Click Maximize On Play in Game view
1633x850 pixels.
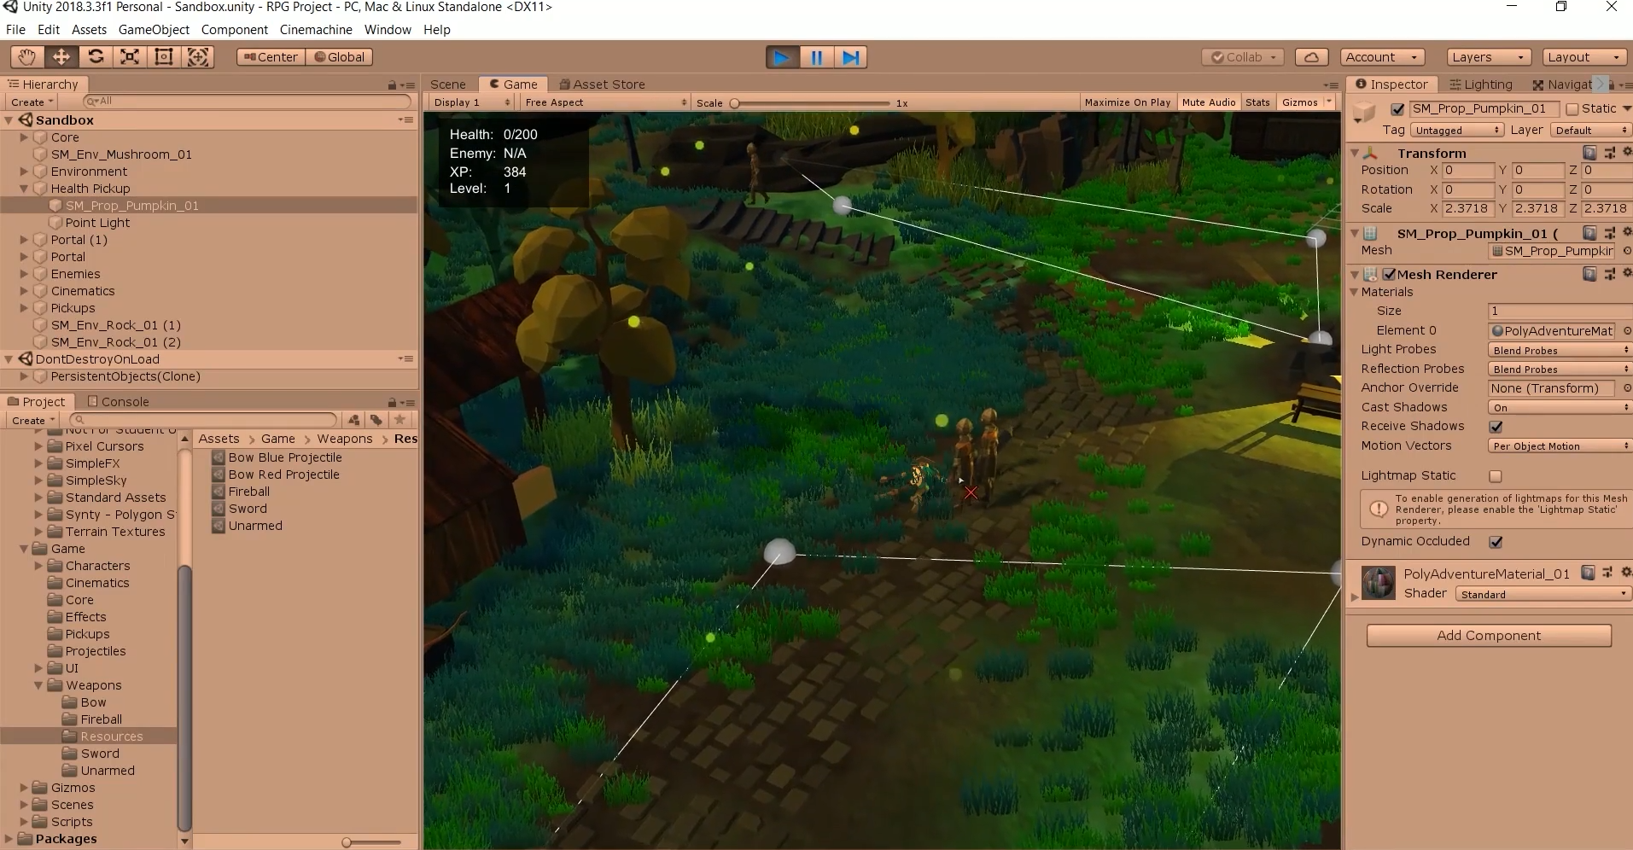pyautogui.click(x=1127, y=102)
